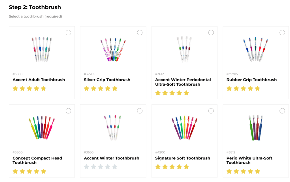
Task: Select the Silver Grip Toothbrush radio button
Action: point(140,33)
